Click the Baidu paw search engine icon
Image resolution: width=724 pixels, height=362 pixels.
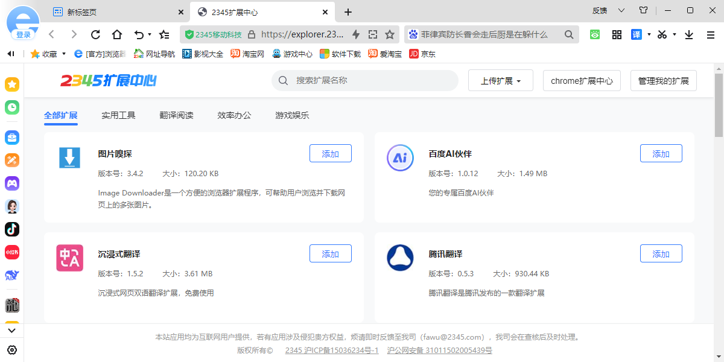pos(413,34)
